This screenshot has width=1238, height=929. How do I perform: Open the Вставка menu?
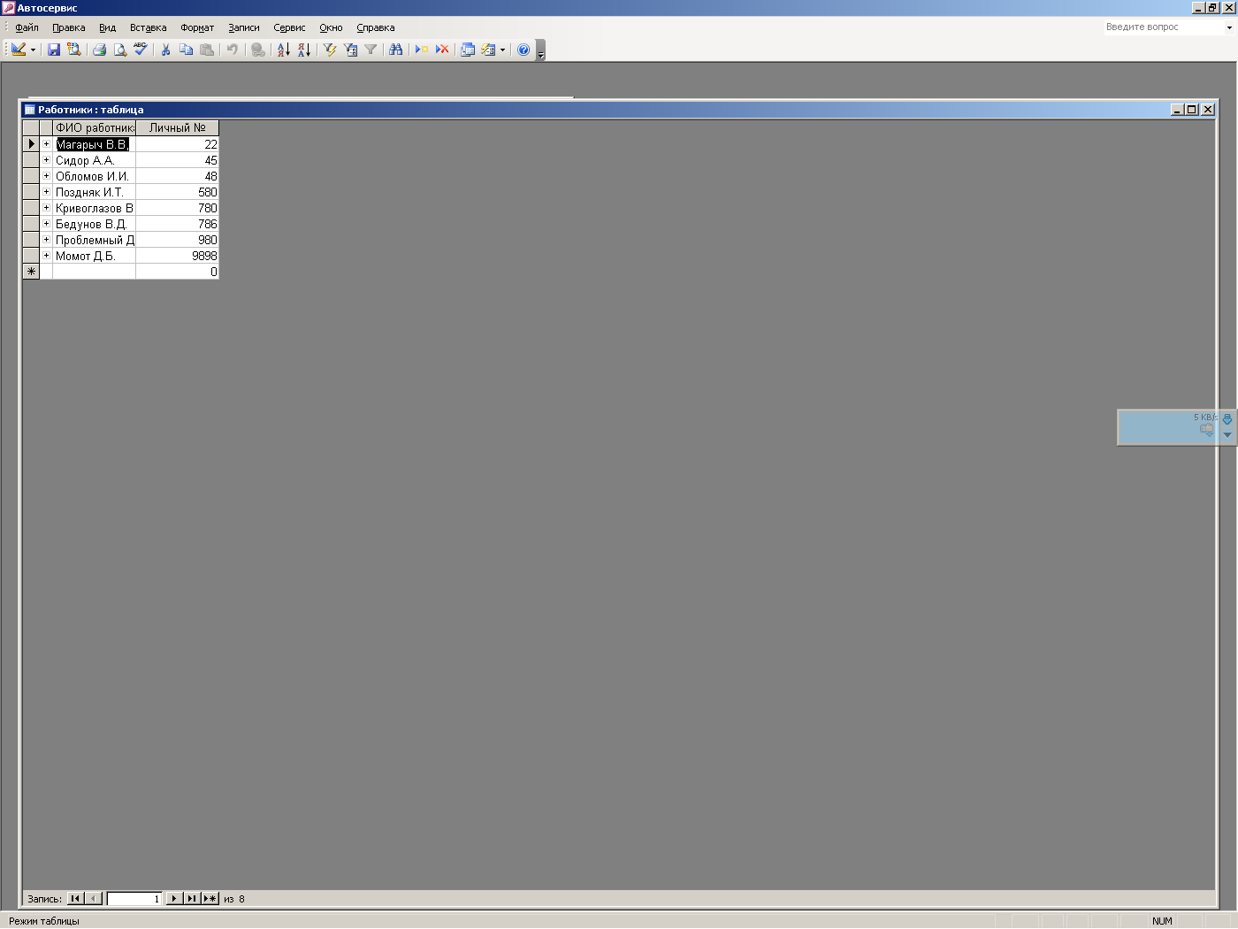148,27
